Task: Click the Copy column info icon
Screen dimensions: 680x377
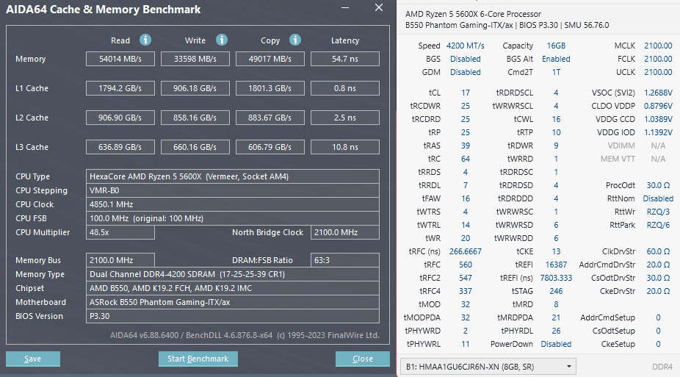Action: tap(295, 40)
